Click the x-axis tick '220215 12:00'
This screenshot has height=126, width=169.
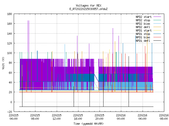click(x=57, y=117)
